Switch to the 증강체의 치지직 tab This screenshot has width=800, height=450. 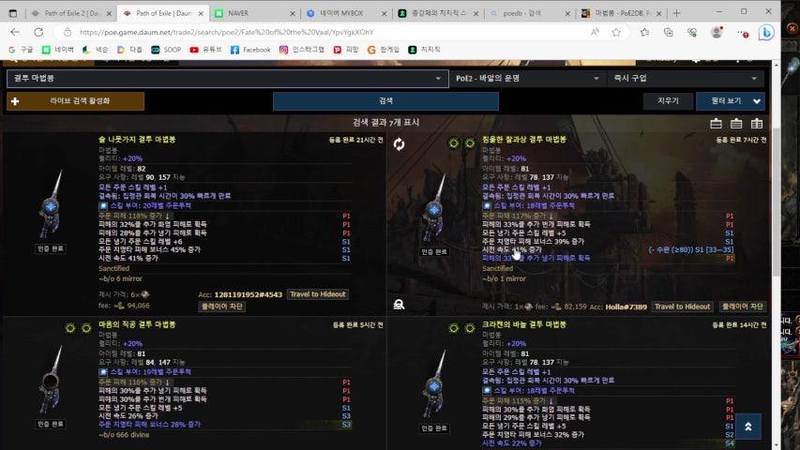click(437, 13)
